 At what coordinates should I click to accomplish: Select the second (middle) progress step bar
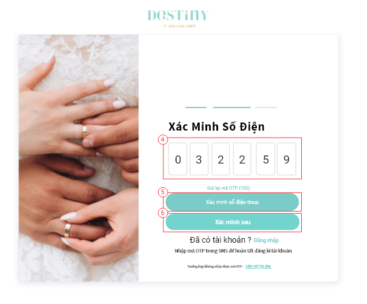click(232, 107)
